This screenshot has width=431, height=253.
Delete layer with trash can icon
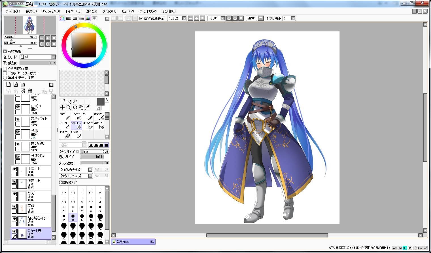click(30, 91)
